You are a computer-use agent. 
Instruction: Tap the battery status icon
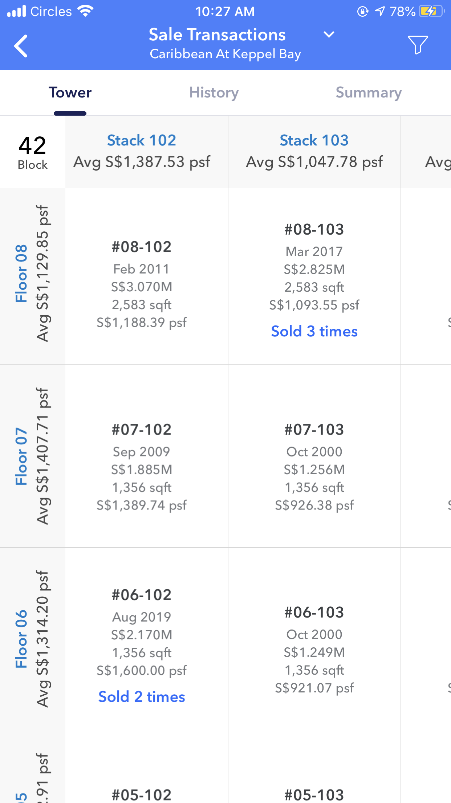click(431, 12)
